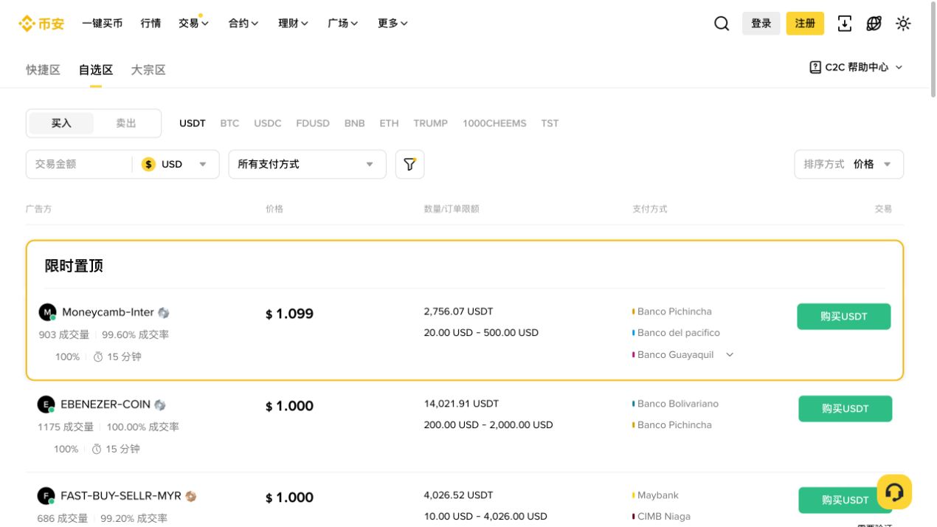This screenshot has width=937, height=527.
Task: Open the 交易 menu dropdown
Action: click(x=193, y=24)
